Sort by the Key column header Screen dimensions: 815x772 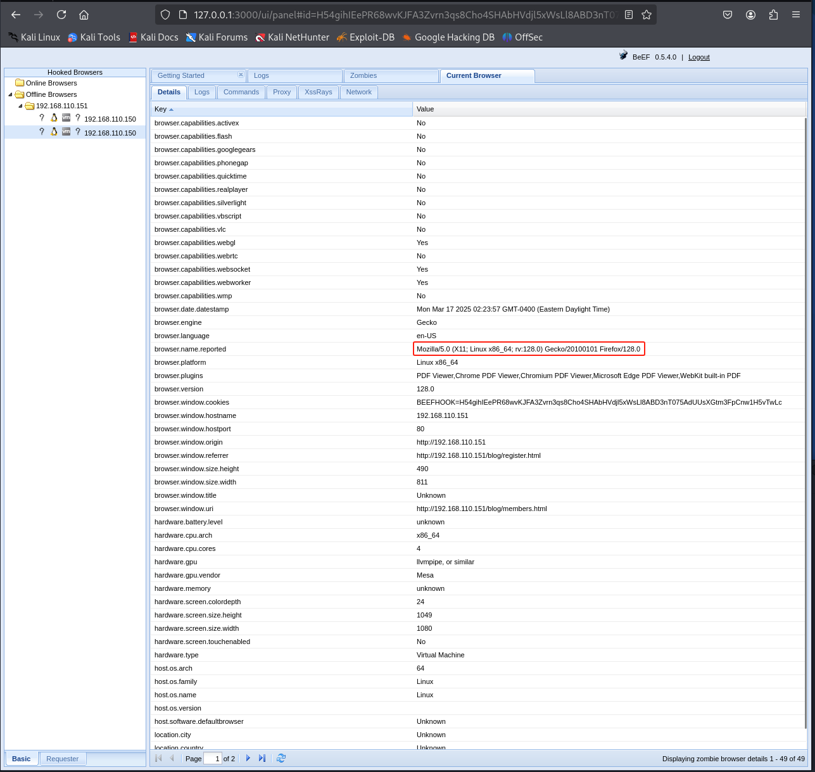point(161,109)
